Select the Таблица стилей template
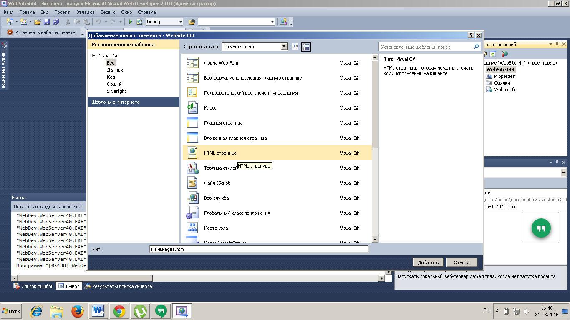The height and width of the screenshot is (320, 570). click(x=277, y=168)
